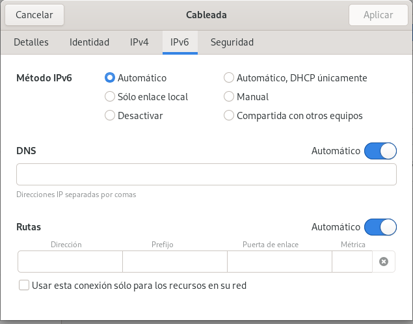Select the Automático IPv6 method
The image size is (413, 324).
[110, 78]
